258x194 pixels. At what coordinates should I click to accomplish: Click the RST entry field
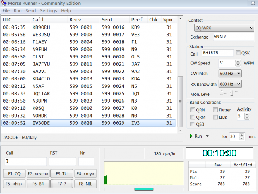62,161
